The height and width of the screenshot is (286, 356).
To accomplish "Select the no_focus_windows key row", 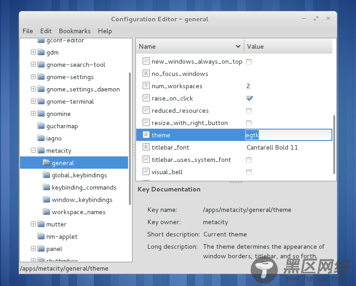I will 234,74.
